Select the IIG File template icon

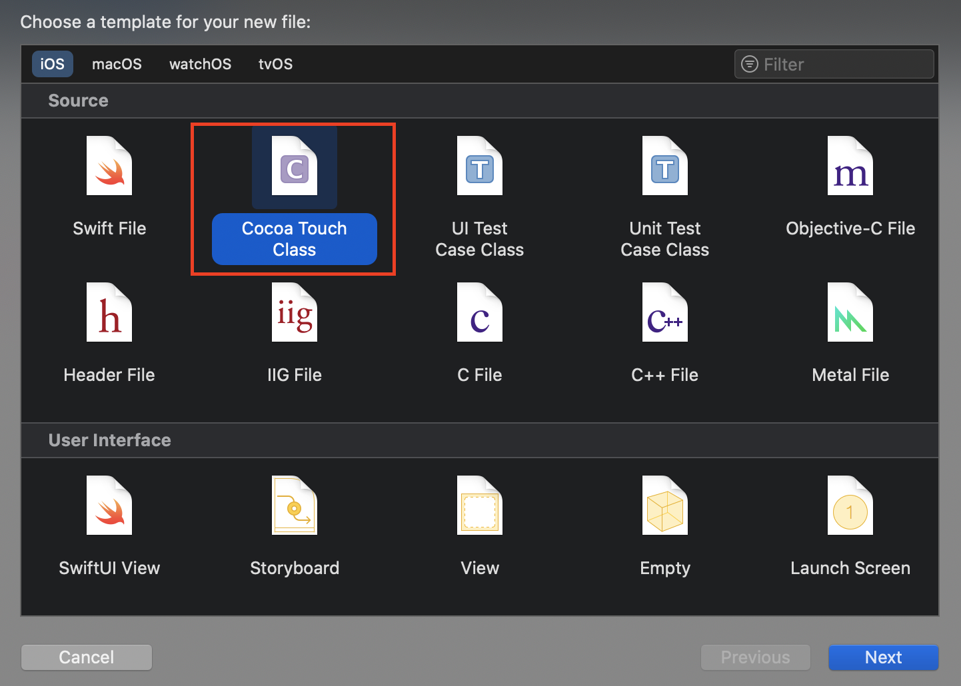(295, 312)
